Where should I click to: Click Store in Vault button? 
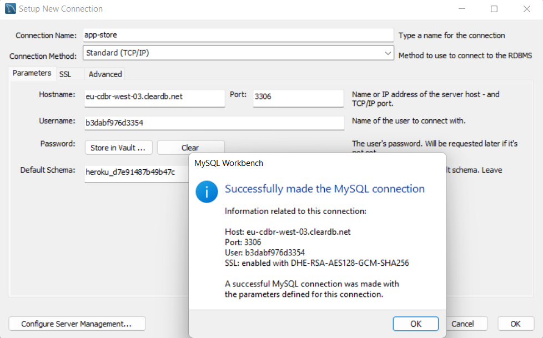118,148
